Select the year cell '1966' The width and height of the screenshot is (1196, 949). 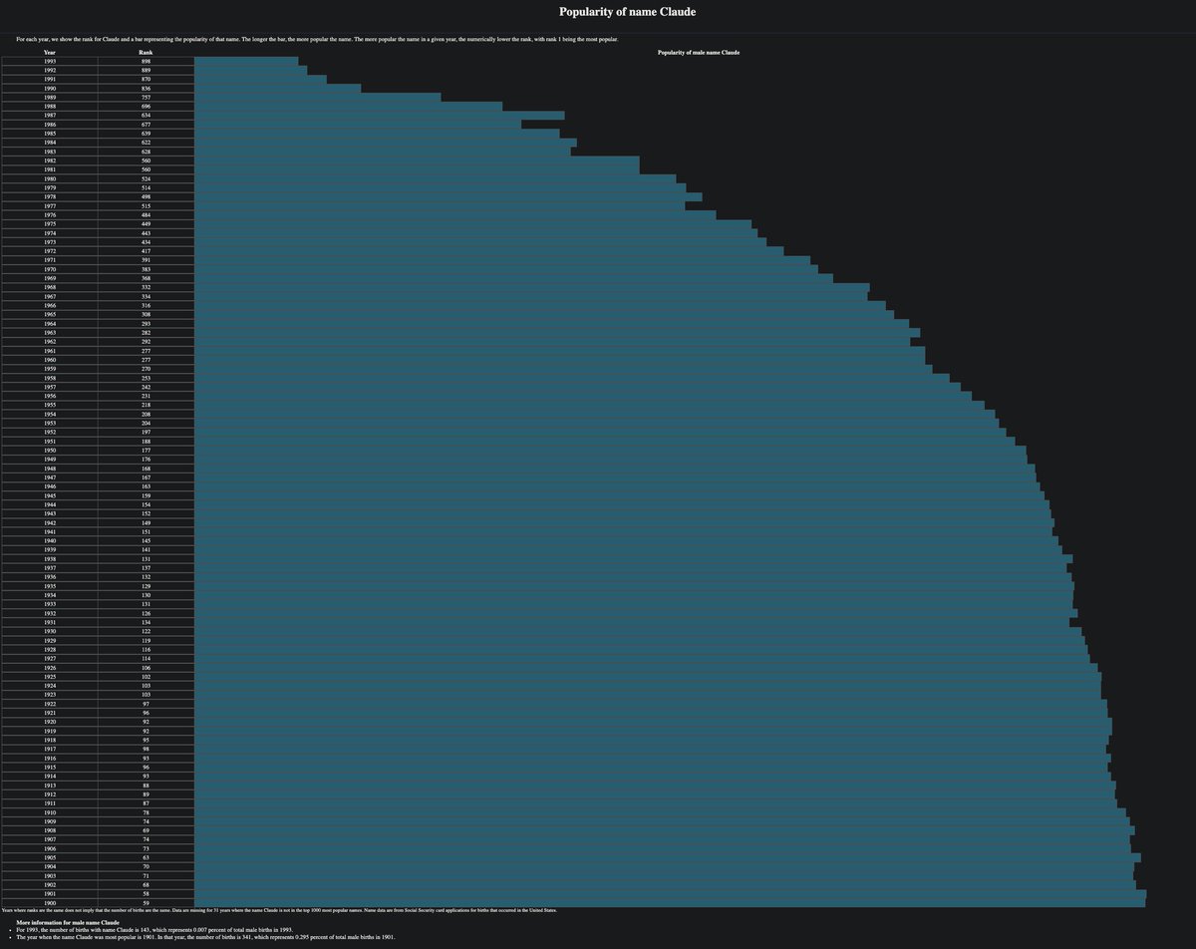tap(50, 304)
